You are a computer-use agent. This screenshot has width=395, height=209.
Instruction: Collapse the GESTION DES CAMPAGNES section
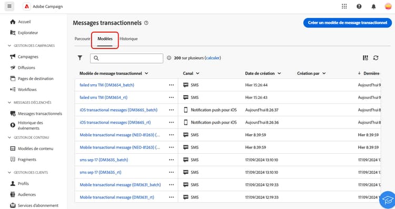9,46
